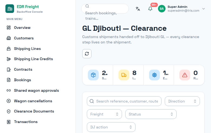Click the Shared wagon approvals link icon
Screen dimensions: 211x133
pos(9,90)
